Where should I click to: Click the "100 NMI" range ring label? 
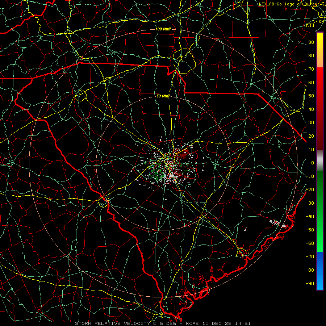click(163, 29)
